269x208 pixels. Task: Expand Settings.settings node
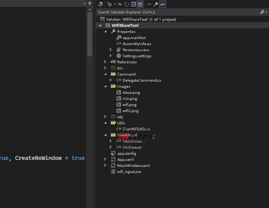pos(111,56)
